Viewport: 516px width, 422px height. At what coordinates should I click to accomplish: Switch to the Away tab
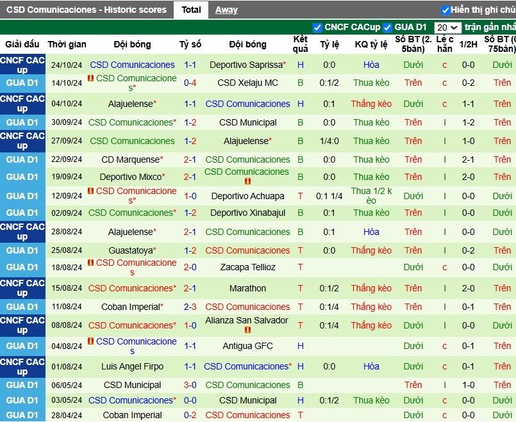226,10
